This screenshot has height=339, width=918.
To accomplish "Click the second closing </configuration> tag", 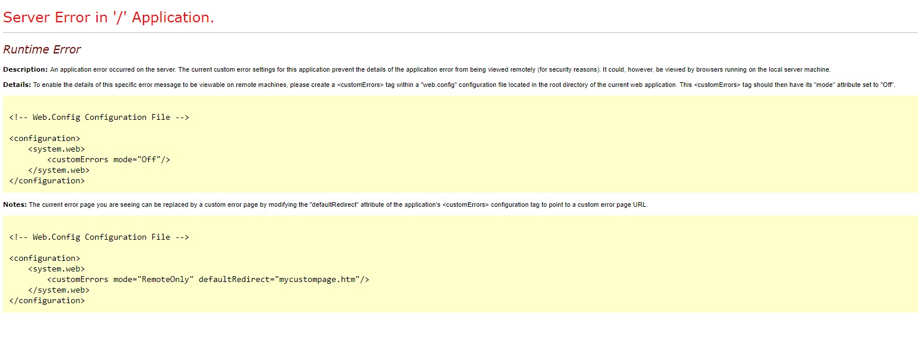I will point(47,300).
